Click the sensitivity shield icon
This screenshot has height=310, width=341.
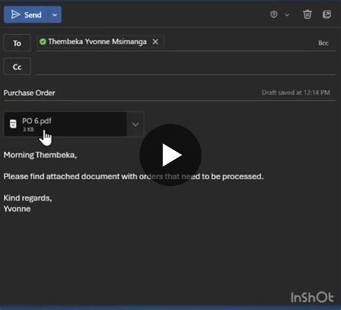pyautogui.click(x=273, y=14)
